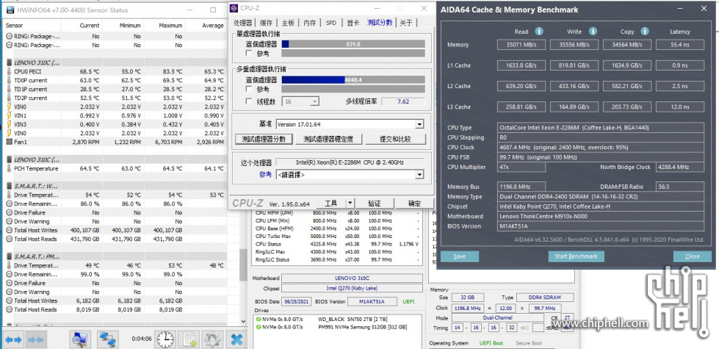Tick multi-thread 參考 reference checkbox in CPU-Z

(249, 89)
